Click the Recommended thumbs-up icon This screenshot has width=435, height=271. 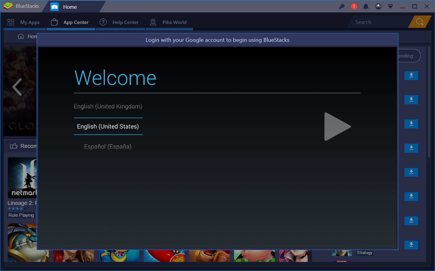point(14,146)
